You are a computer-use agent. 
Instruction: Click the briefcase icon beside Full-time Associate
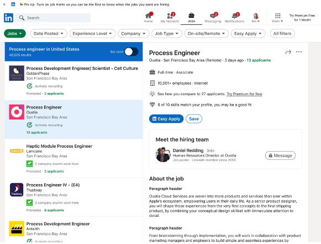click(x=152, y=72)
